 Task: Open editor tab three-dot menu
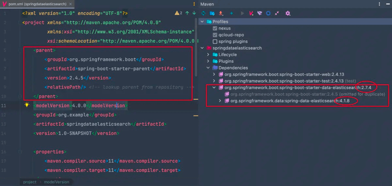point(194,4)
